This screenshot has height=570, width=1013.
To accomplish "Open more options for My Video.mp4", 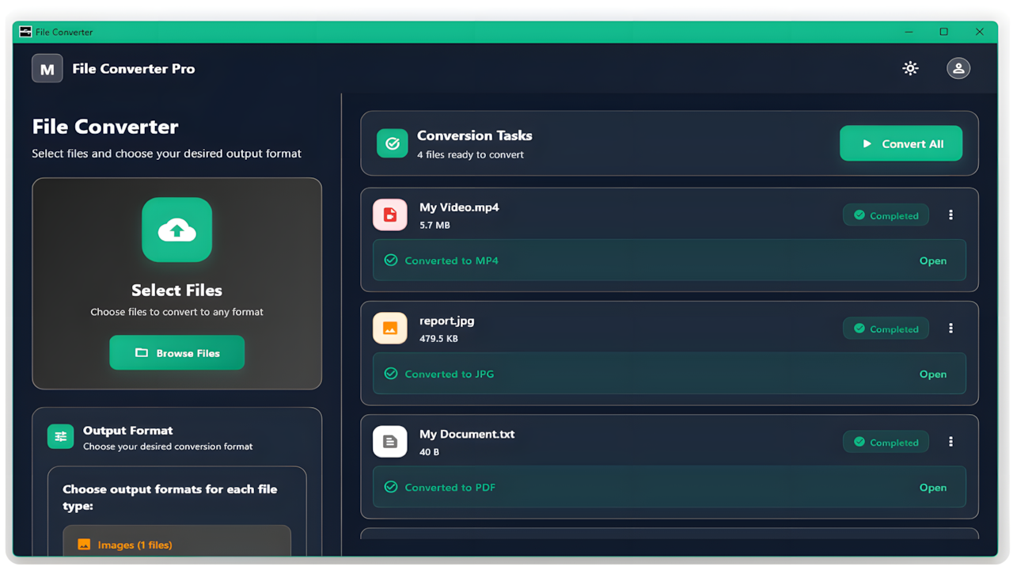I will click(950, 215).
